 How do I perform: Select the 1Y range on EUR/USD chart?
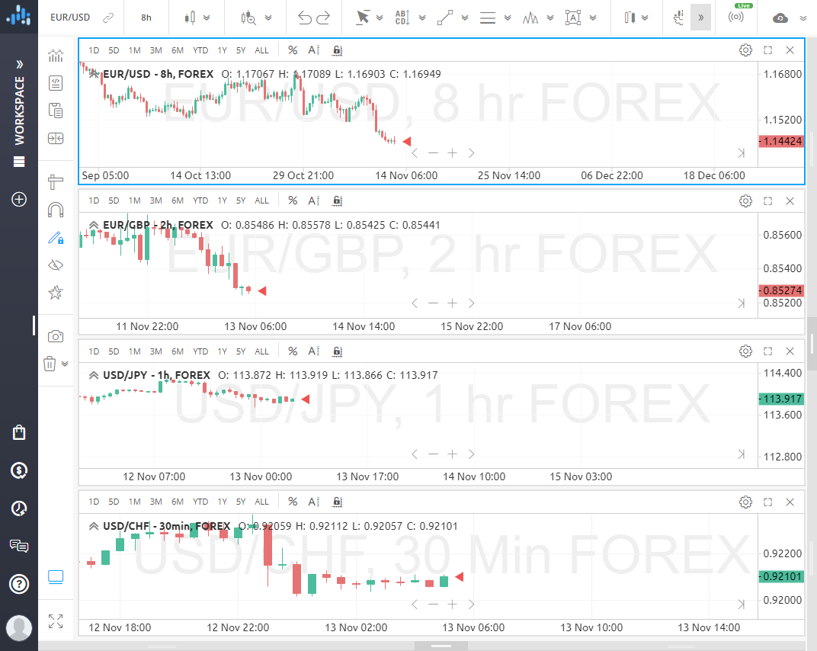pyautogui.click(x=222, y=50)
